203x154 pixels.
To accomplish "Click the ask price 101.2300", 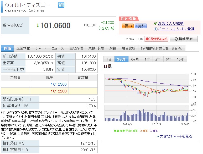I will click(x=59, y=84).
